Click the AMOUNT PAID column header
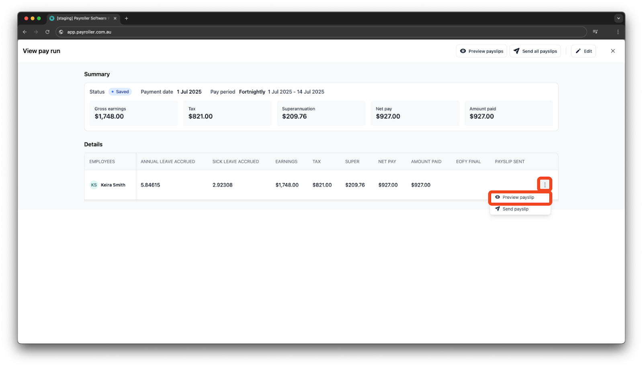This screenshot has width=643, height=367. (426, 162)
